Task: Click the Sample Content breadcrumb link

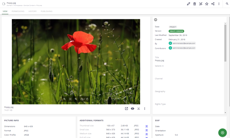Action: point(29,5)
